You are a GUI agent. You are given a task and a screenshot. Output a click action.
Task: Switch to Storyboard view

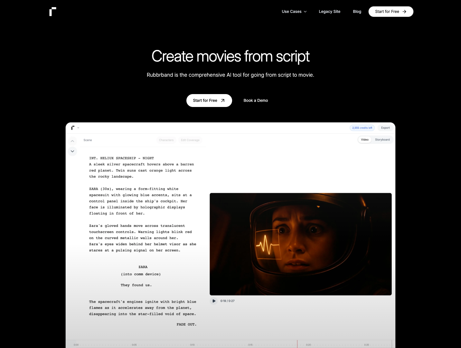point(382,140)
